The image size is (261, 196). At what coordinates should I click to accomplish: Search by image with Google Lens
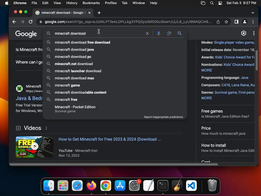(169, 33)
